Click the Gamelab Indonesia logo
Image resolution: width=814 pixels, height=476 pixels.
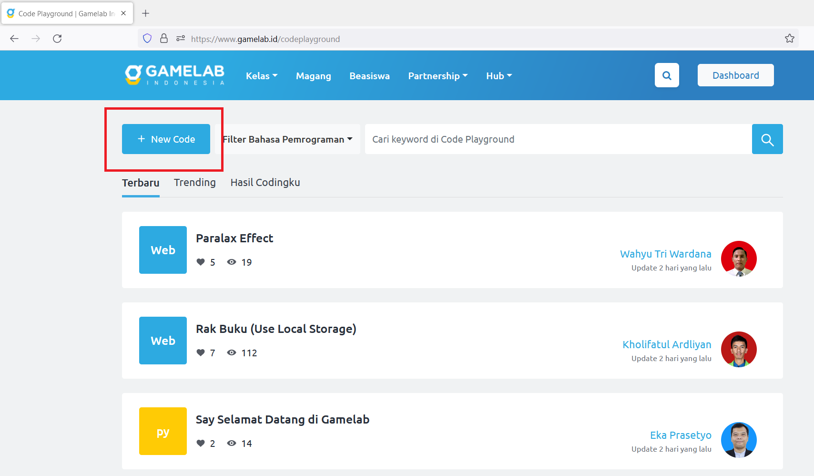174,75
